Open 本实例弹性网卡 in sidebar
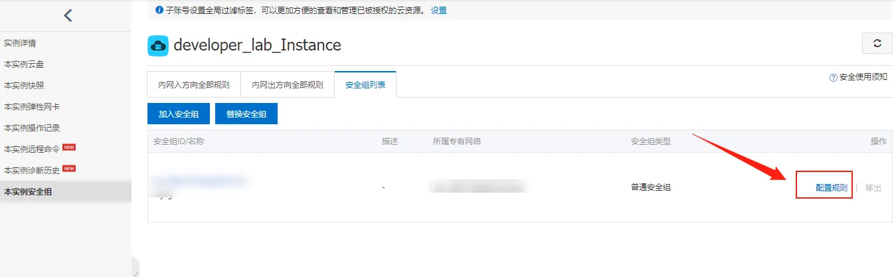This screenshot has width=896, height=277. [x=32, y=107]
